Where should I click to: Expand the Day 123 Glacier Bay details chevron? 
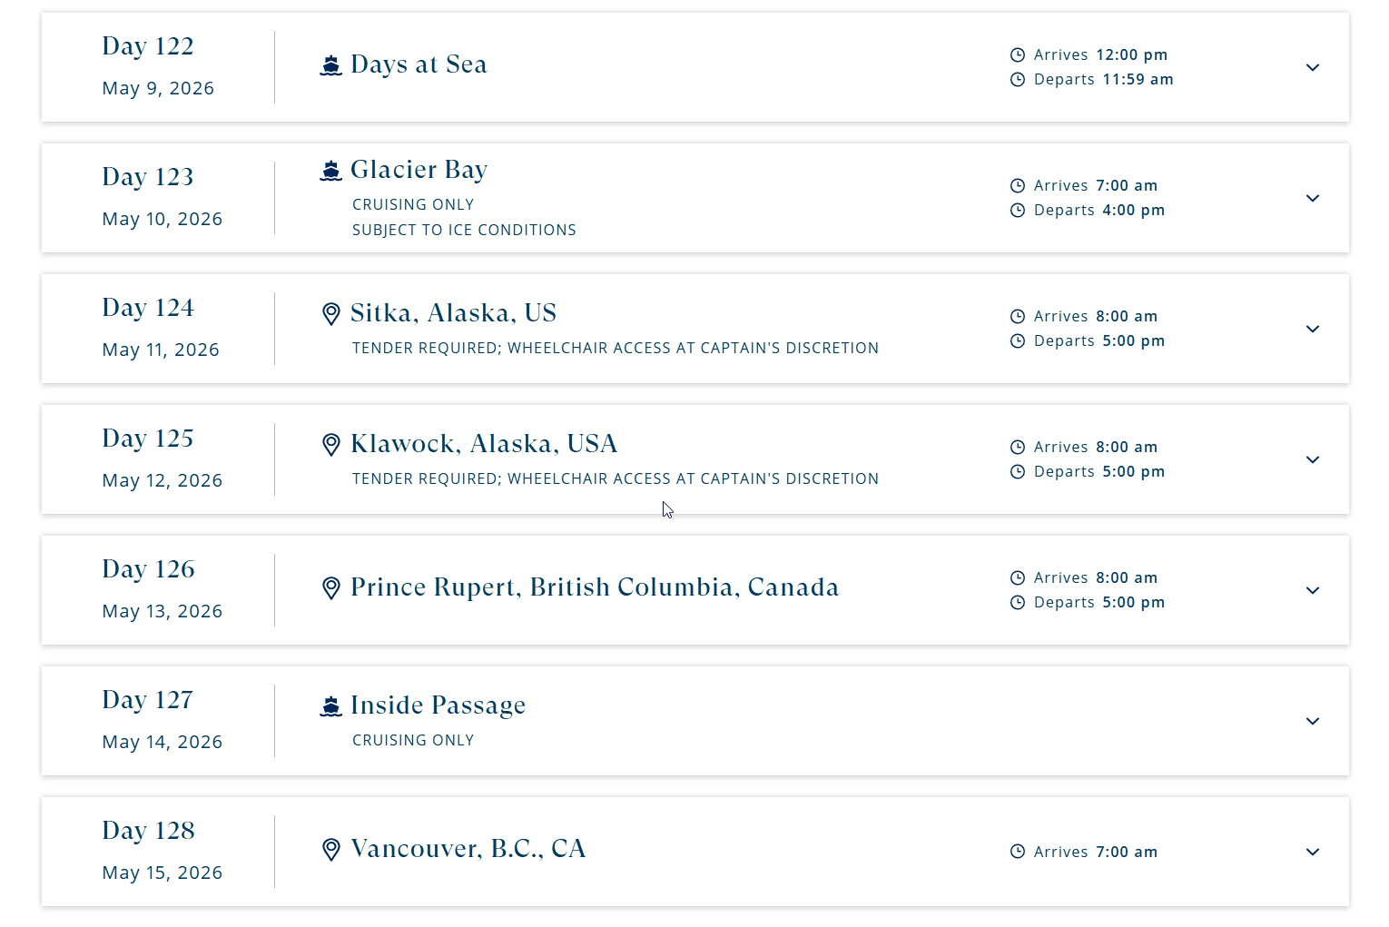(1313, 198)
